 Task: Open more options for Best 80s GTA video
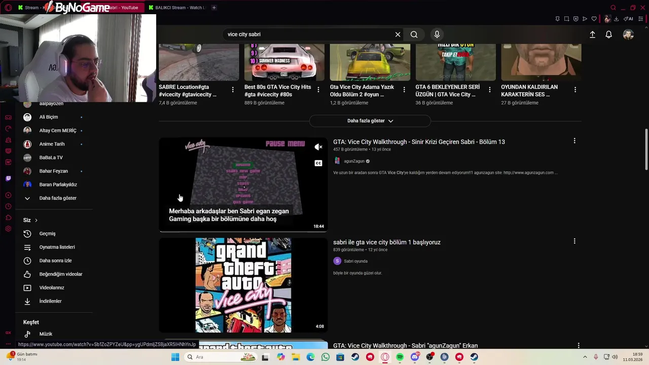click(318, 90)
